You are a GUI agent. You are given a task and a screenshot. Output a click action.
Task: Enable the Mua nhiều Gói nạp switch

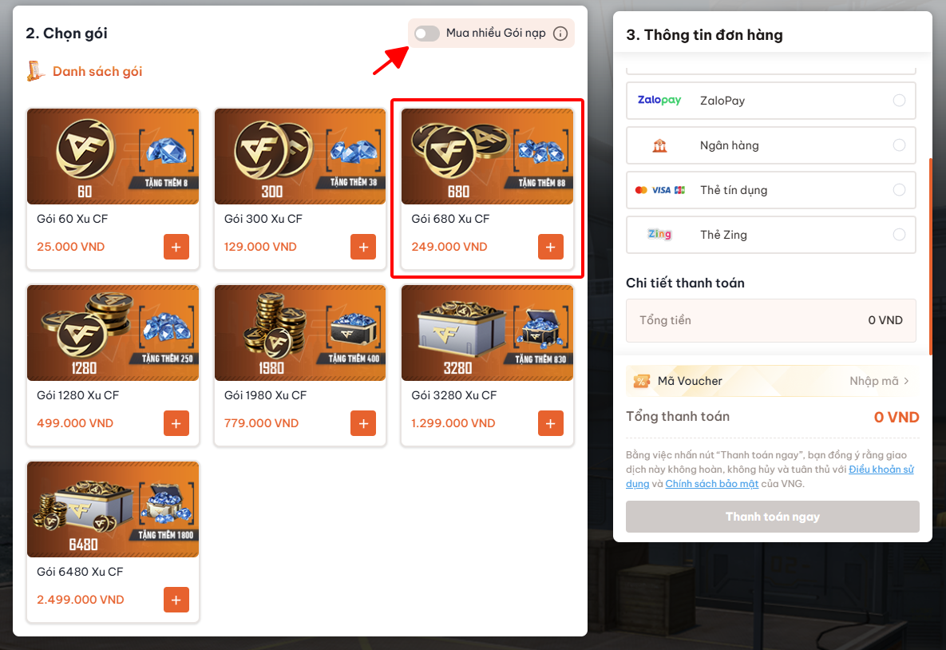427,34
